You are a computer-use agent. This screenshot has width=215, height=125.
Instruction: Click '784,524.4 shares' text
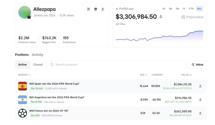point(54,102)
